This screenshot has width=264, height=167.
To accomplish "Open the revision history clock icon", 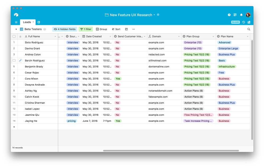I will click(x=243, y=22).
